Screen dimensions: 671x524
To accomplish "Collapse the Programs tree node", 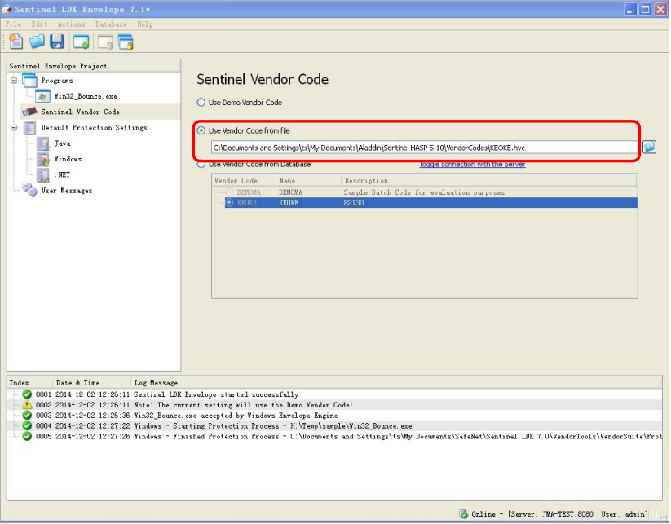I will tap(14, 81).
